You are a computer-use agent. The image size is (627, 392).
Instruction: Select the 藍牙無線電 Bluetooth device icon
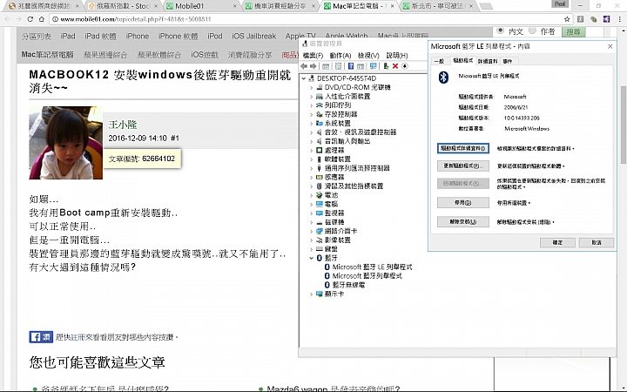click(327, 285)
